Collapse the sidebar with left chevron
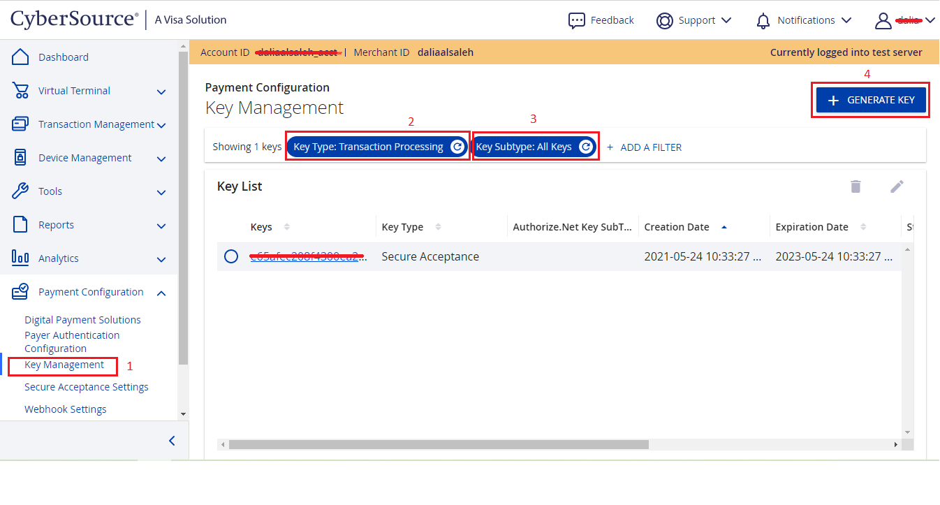This screenshot has width=940, height=505. pos(172,441)
